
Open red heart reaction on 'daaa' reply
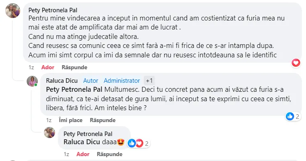[x=139, y=143]
